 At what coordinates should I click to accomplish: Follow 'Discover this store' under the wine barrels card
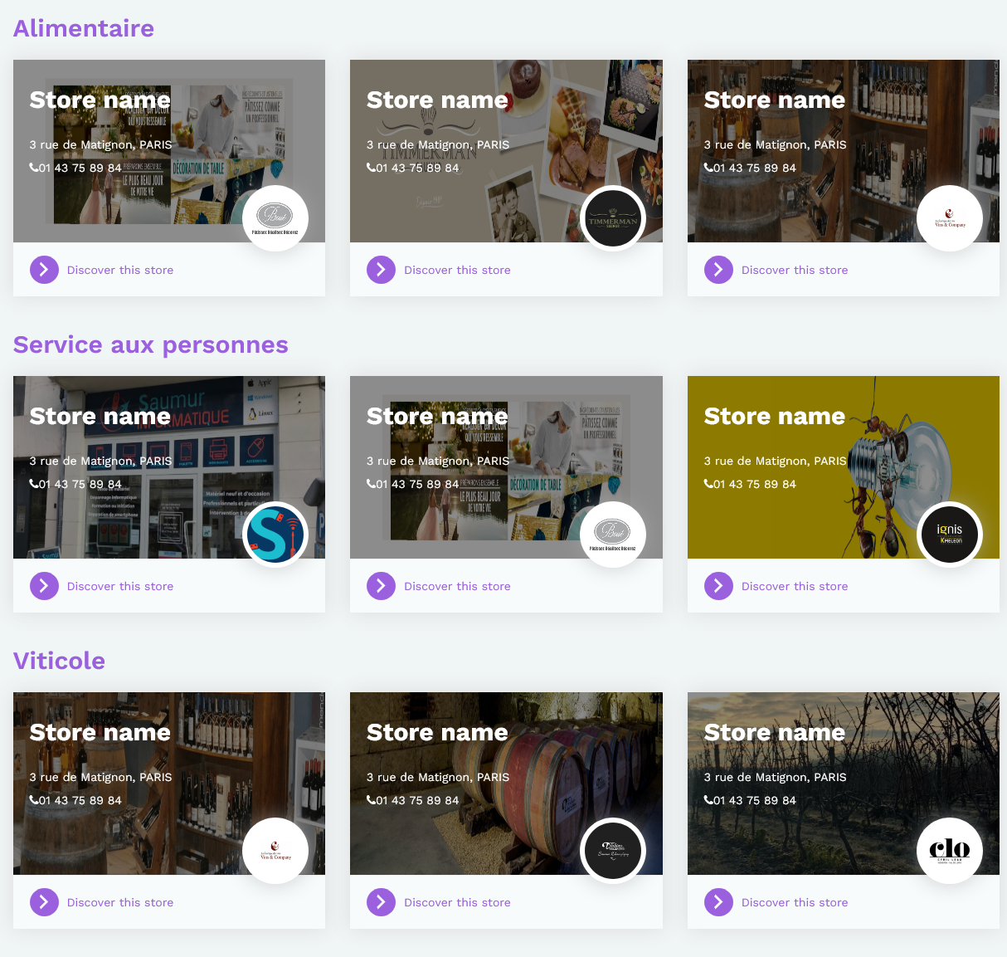coord(457,902)
